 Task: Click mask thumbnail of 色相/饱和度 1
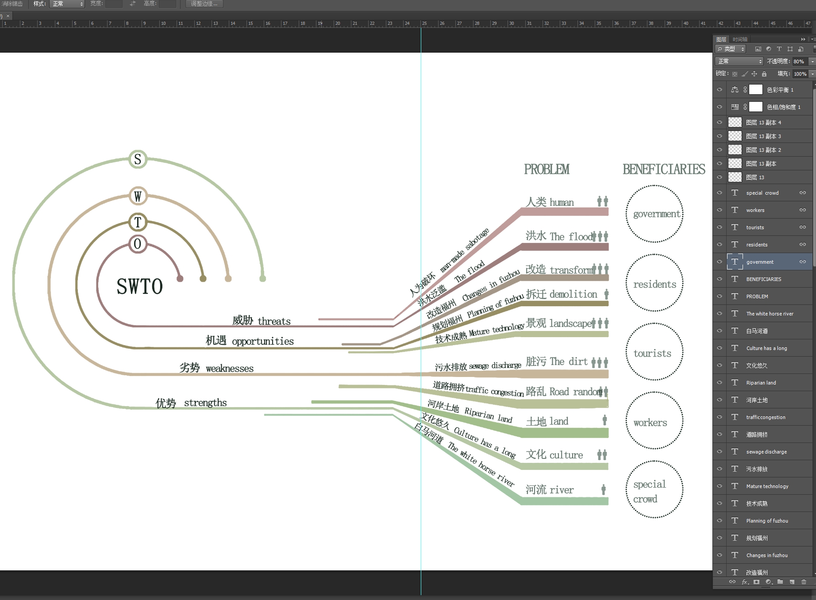pyautogui.click(x=756, y=107)
